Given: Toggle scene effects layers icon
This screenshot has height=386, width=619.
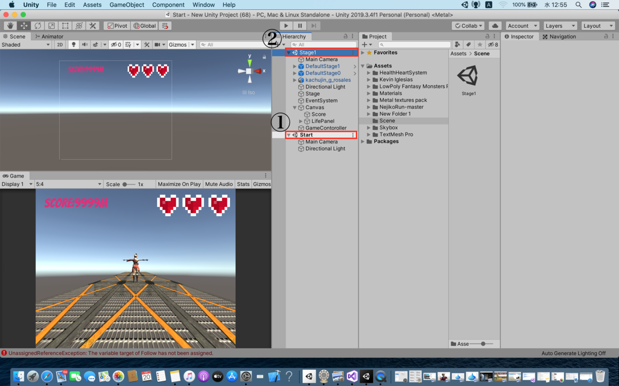Looking at the screenshot, I should point(96,45).
